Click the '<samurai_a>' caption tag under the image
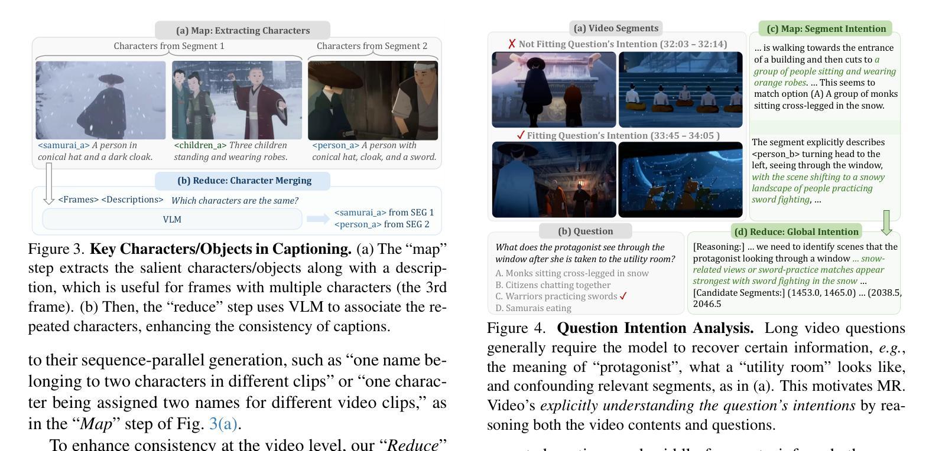942x451 pixels. (64, 145)
